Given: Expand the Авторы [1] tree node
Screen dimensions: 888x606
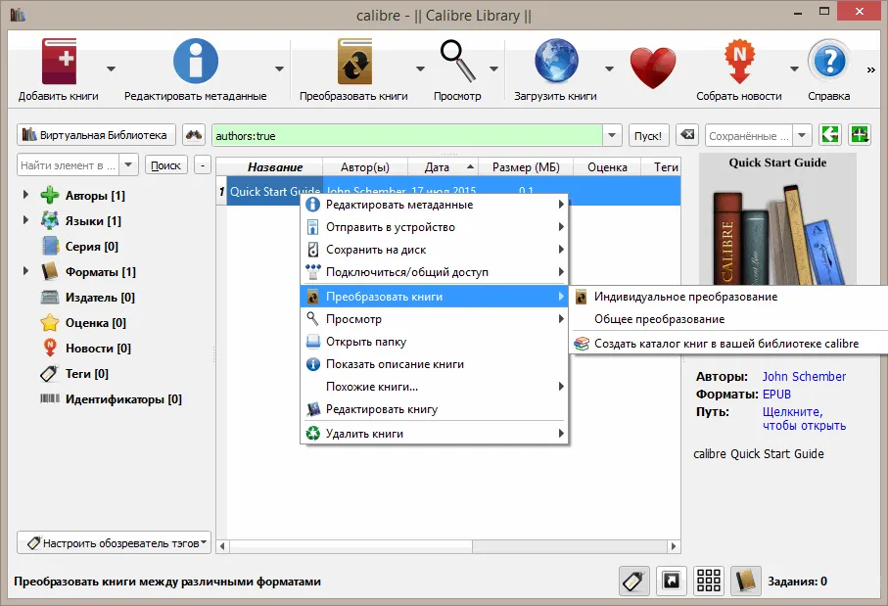Looking at the screenshot, I should pyautogui.click(x=25, y=195).
